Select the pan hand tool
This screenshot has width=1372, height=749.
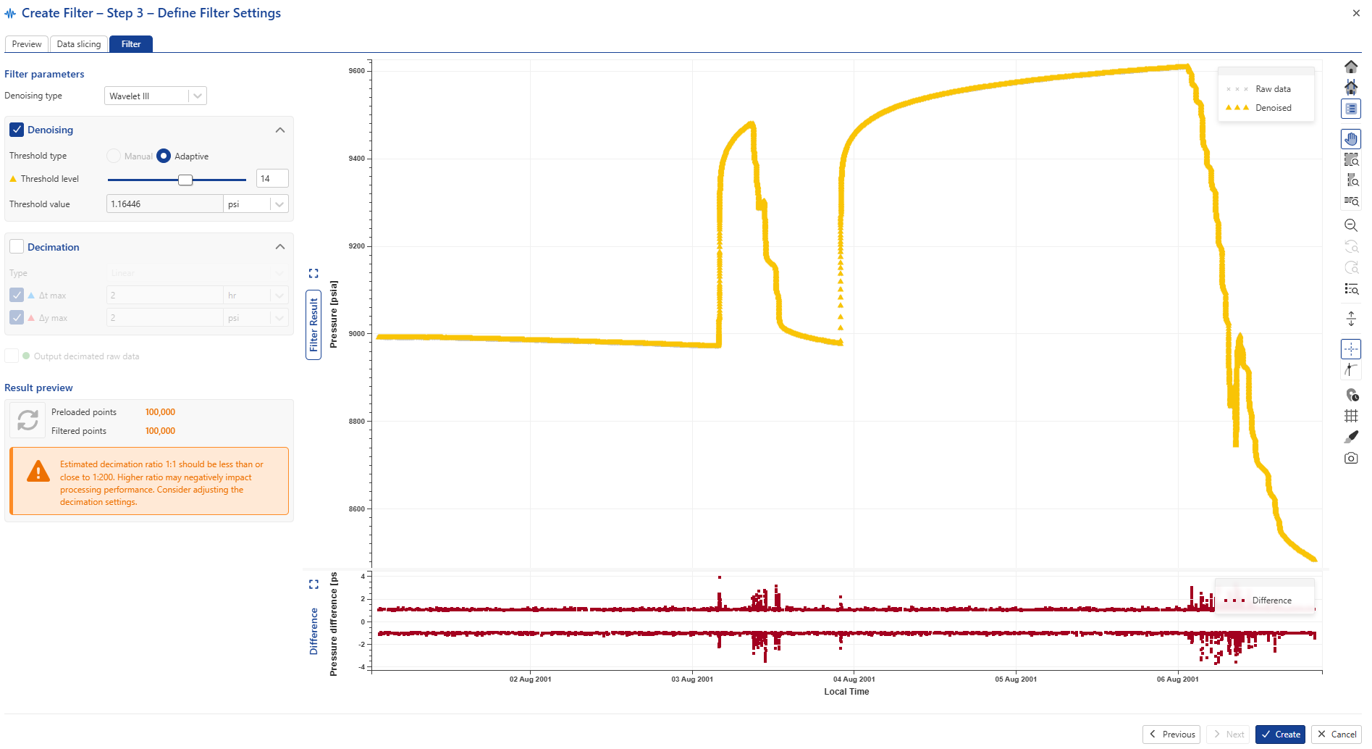pyautogui.click(x=1351, y=138)
